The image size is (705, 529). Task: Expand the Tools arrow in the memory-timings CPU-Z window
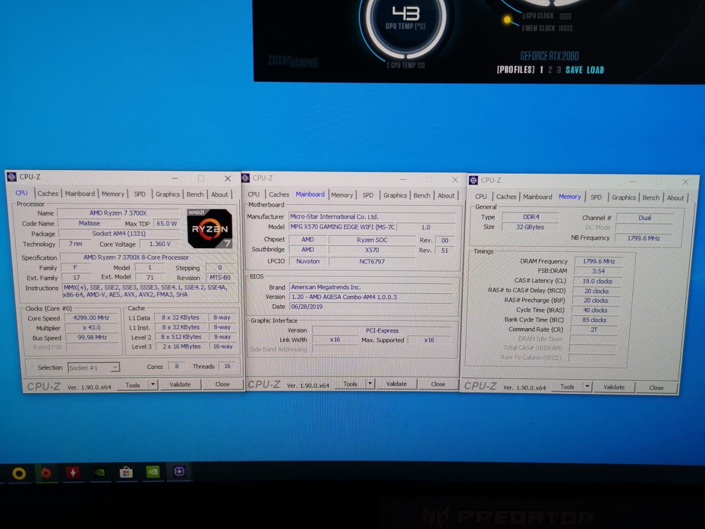tap(587, 387)
